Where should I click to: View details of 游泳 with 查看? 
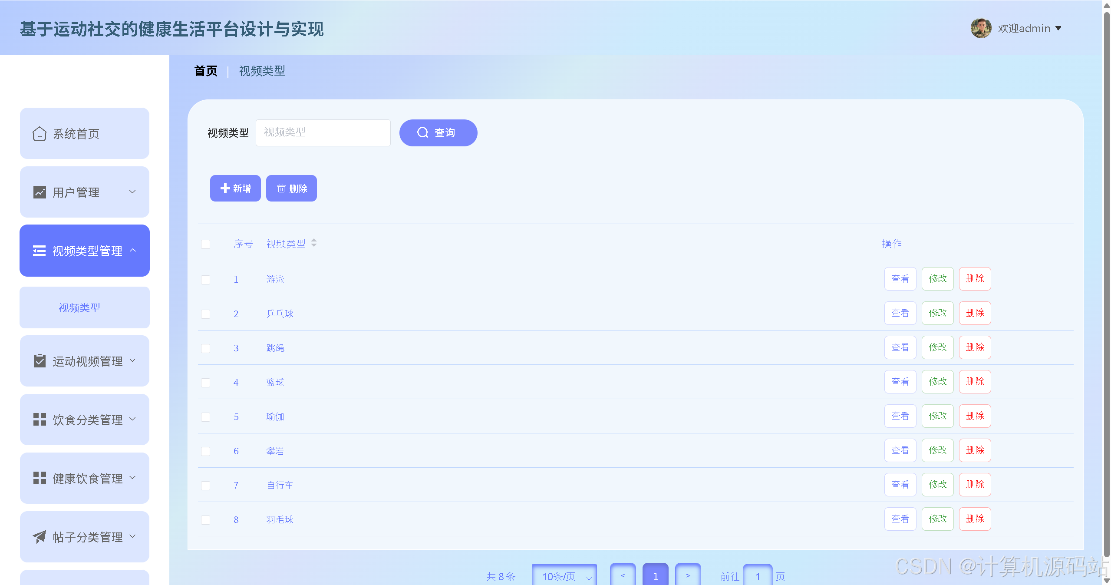point(900,278)
